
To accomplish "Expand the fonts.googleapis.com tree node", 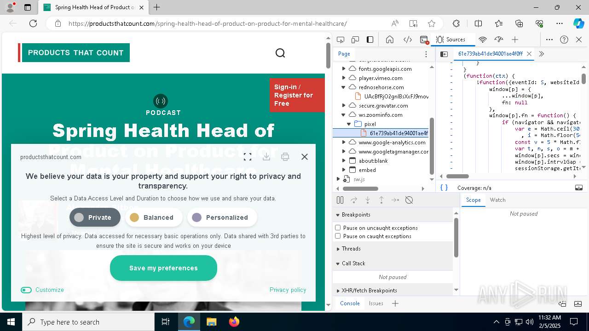I will tap(344, 69).
